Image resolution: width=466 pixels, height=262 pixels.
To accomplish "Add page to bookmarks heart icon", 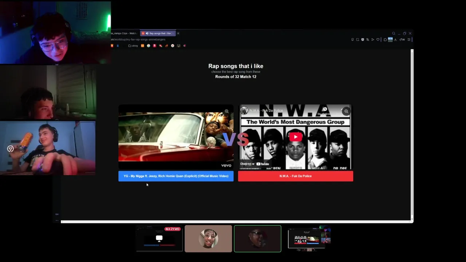I will (378, 39).
